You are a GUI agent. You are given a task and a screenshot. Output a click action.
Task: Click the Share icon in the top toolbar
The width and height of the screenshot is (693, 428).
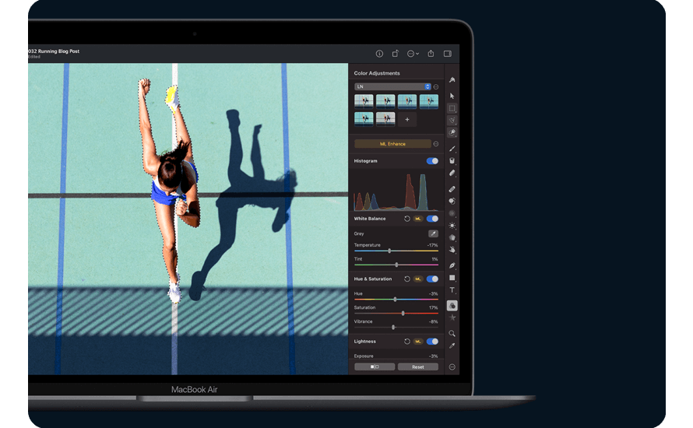431,54
